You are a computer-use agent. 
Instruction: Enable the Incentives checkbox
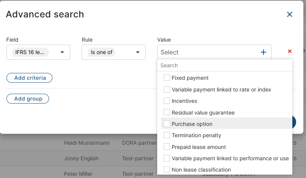167,101
